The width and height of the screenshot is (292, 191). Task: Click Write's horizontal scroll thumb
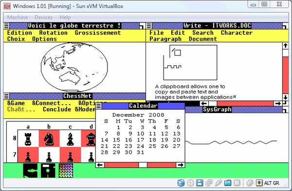pyautogui.click(x=213, y=103)
